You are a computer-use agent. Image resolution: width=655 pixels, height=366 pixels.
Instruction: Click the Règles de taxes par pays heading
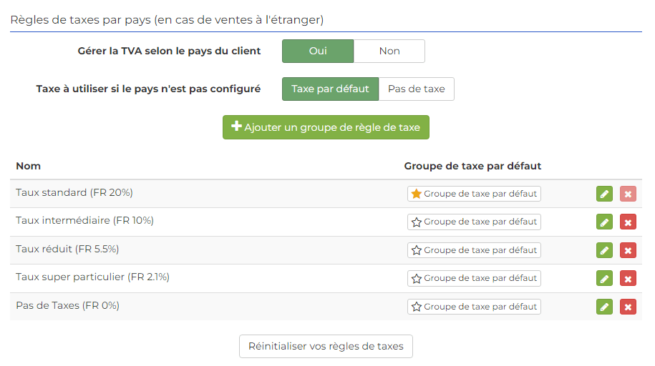(x=167, y=19)
